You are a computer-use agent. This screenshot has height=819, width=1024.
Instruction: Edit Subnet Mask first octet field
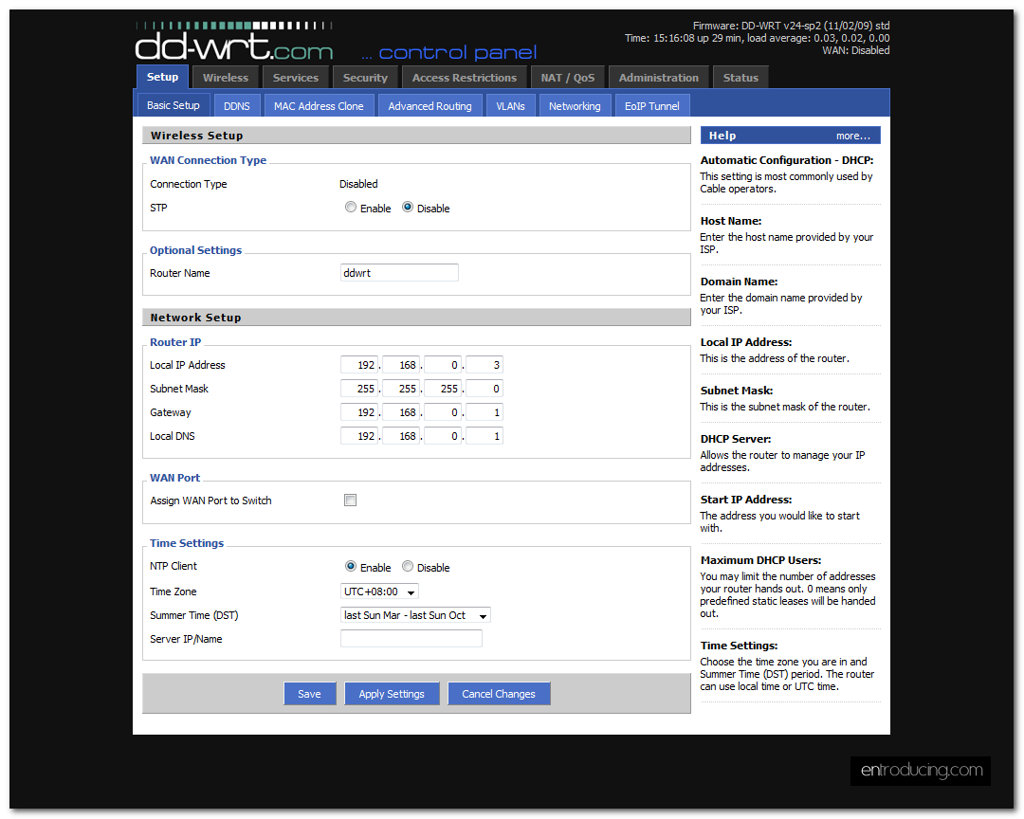coord(359,389)
